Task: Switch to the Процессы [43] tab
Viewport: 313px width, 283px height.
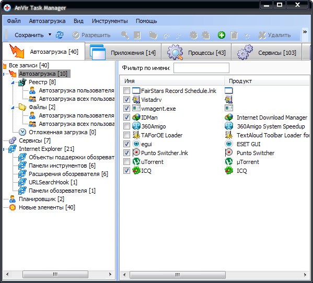Action: pos(196,52)
